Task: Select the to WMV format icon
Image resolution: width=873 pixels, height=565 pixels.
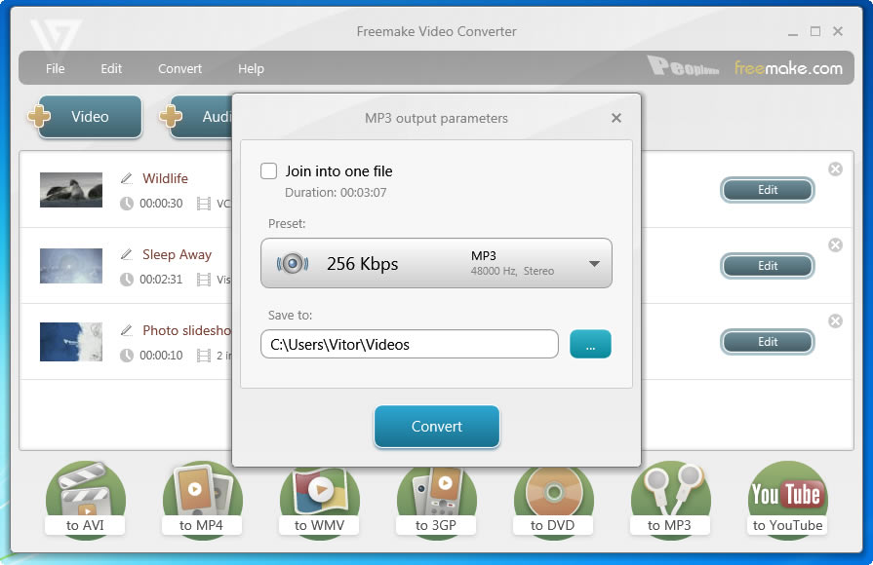Action: coord(320,502)
